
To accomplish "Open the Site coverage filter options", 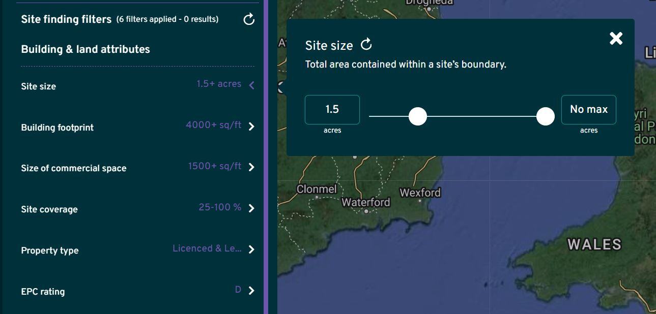I will (251, 208).
